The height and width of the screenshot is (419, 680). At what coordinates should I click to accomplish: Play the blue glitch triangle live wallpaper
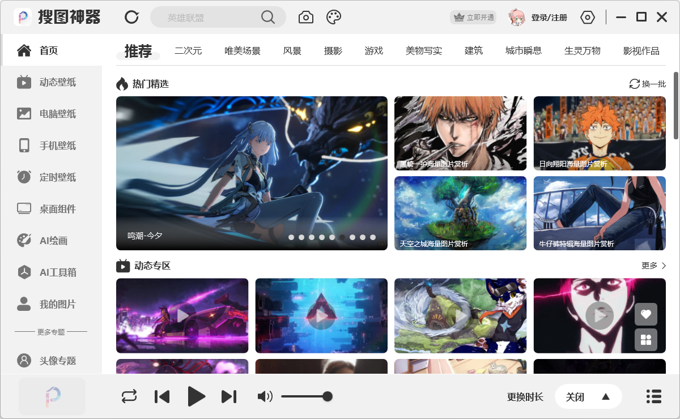click(321, 315)
